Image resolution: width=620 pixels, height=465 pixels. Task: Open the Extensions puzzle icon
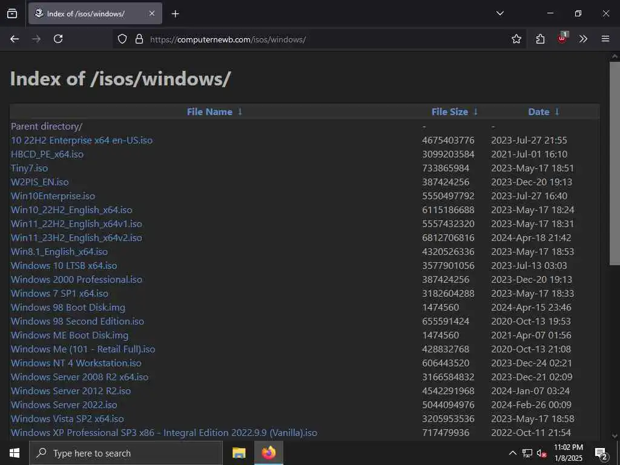click(540, 39)
